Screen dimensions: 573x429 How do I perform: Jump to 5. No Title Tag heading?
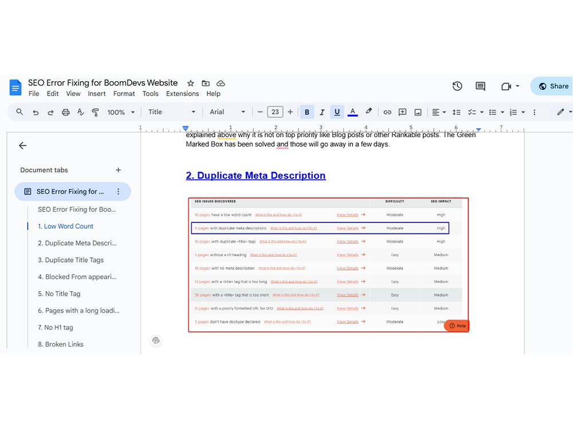(59, 293)
